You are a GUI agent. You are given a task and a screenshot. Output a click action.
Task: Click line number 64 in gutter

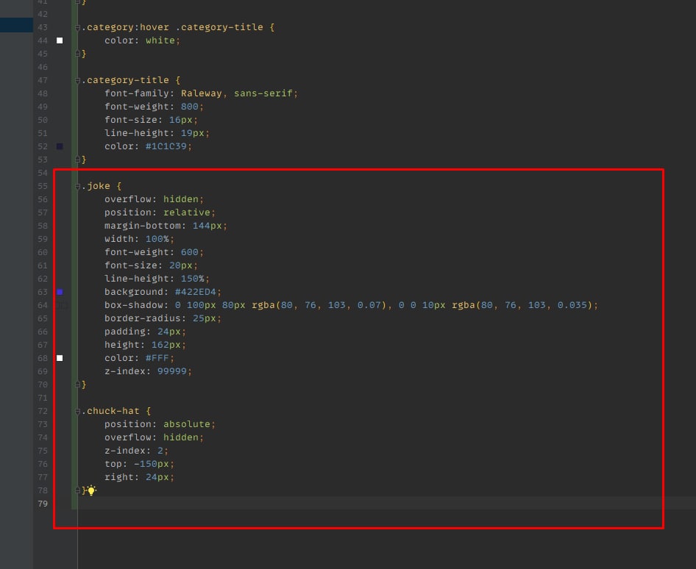[x=43, y=305]
